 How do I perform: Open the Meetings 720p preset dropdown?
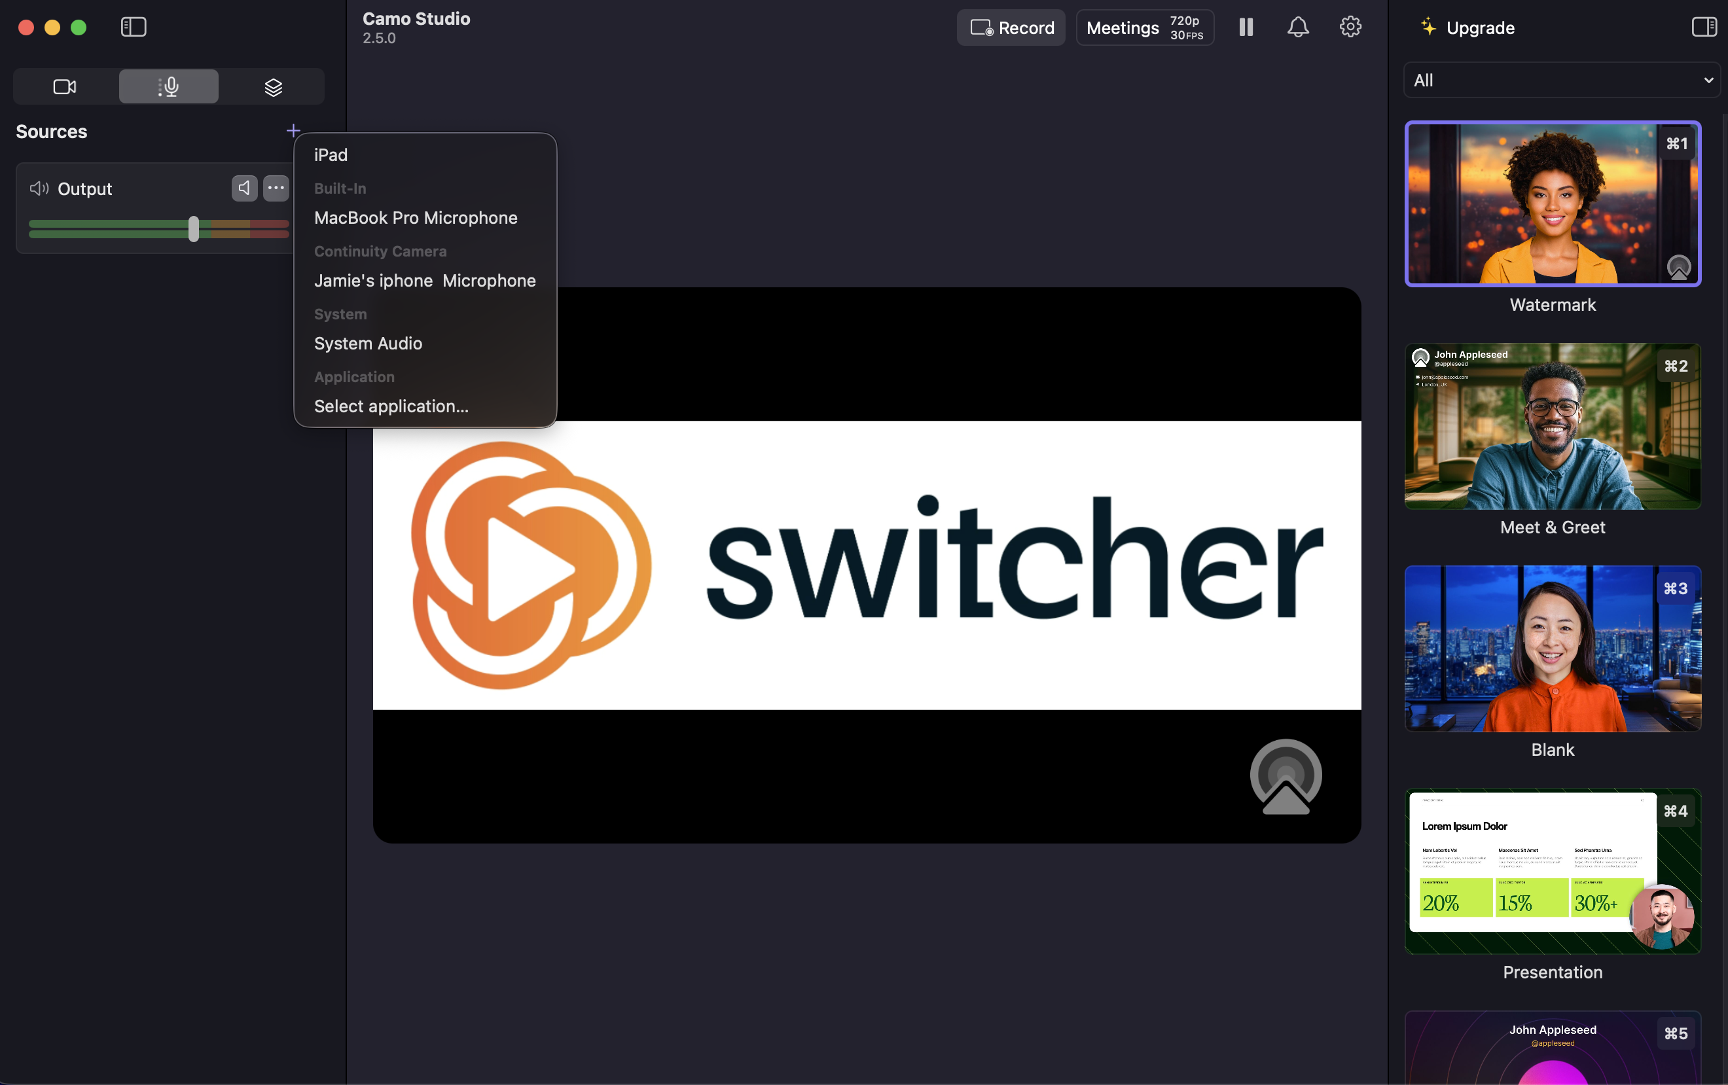1145,28
